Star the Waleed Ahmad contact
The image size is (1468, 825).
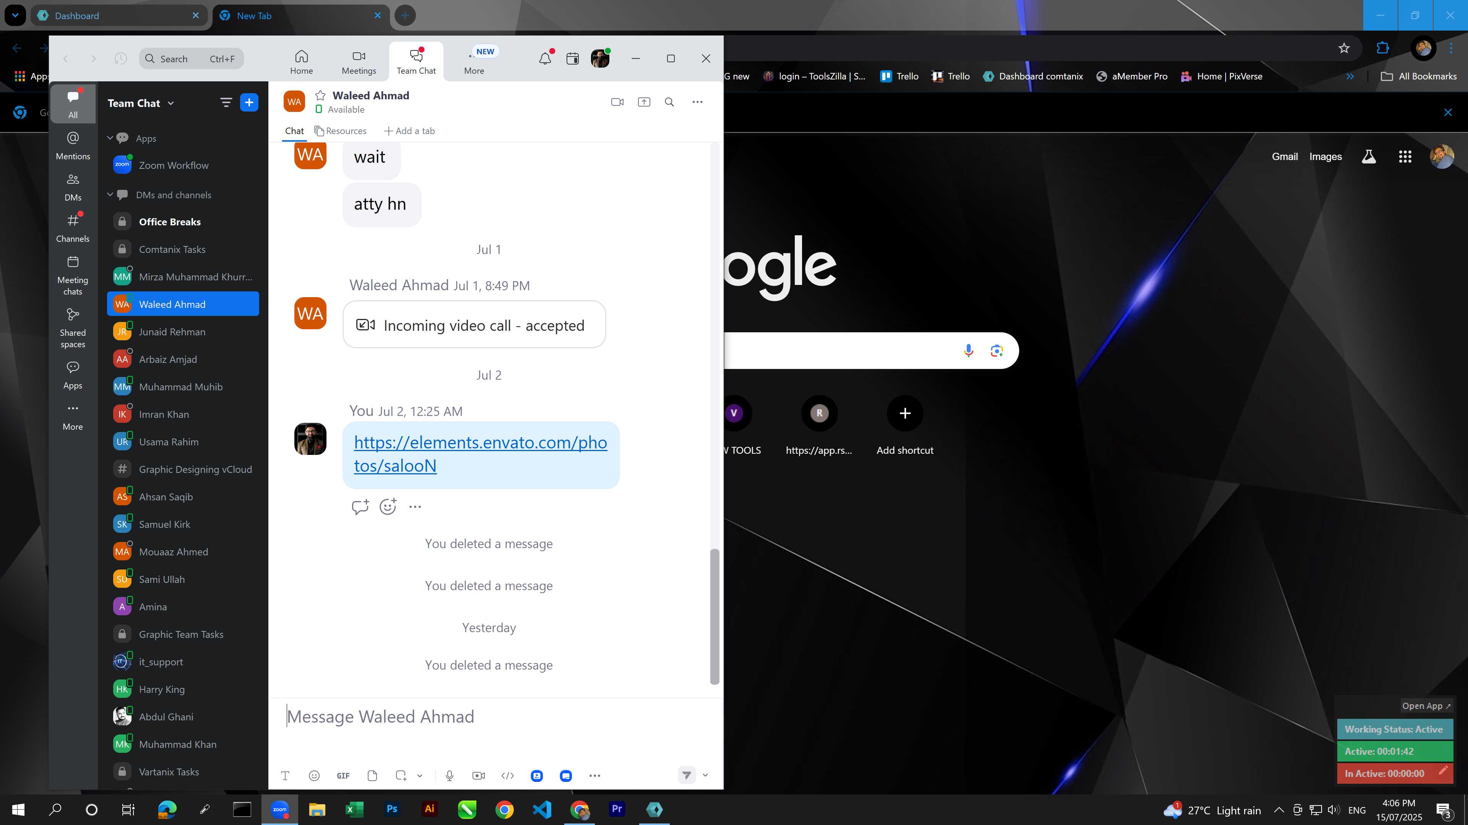coord(320,95)
